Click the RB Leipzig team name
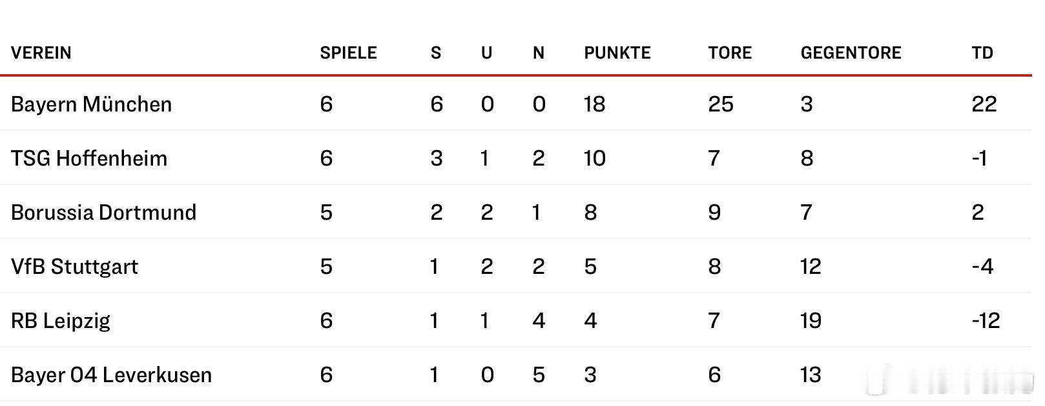Image resolution: width=1045 pixels, height=406 pixels. click(61, 321)
